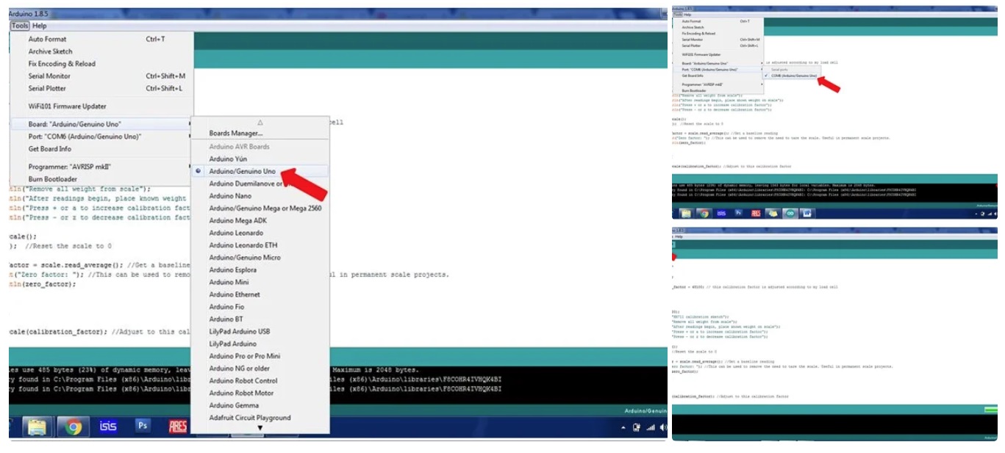1005x453 pixels.
Task: Open Serial Plotter from the large Tools menu
Action: [101, 88]
